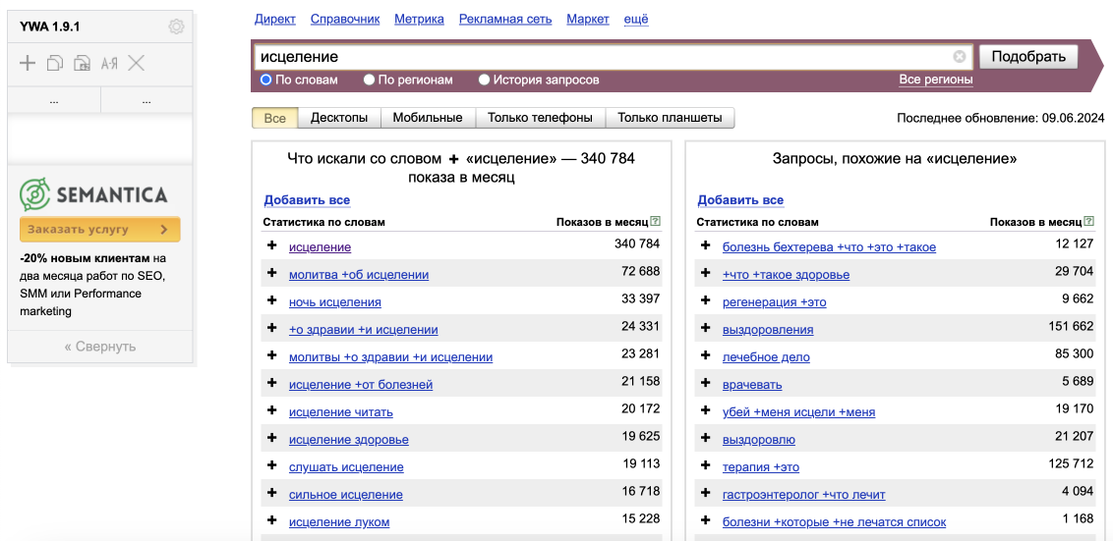Screen dimensions: 1113x541
Task: Add 'исцеление +от болезней' using plus icon
Action: (x=271, y=384)
